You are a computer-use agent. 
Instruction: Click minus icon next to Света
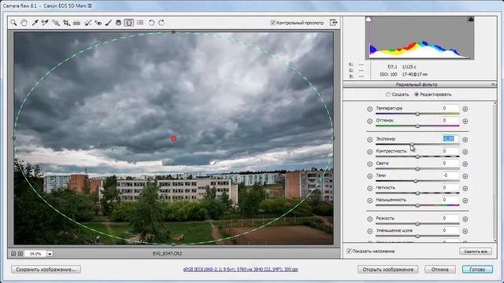pos(369,164)
